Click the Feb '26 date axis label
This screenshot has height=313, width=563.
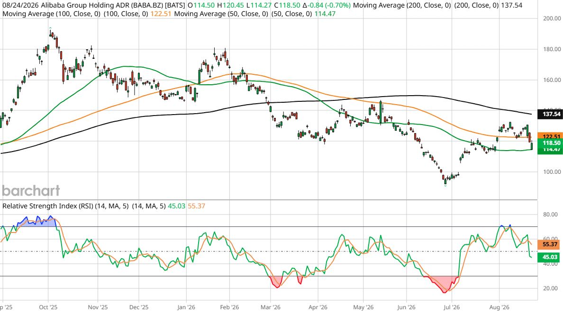[229, 307]
